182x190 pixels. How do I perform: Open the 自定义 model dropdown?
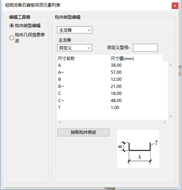coord(75,48)
